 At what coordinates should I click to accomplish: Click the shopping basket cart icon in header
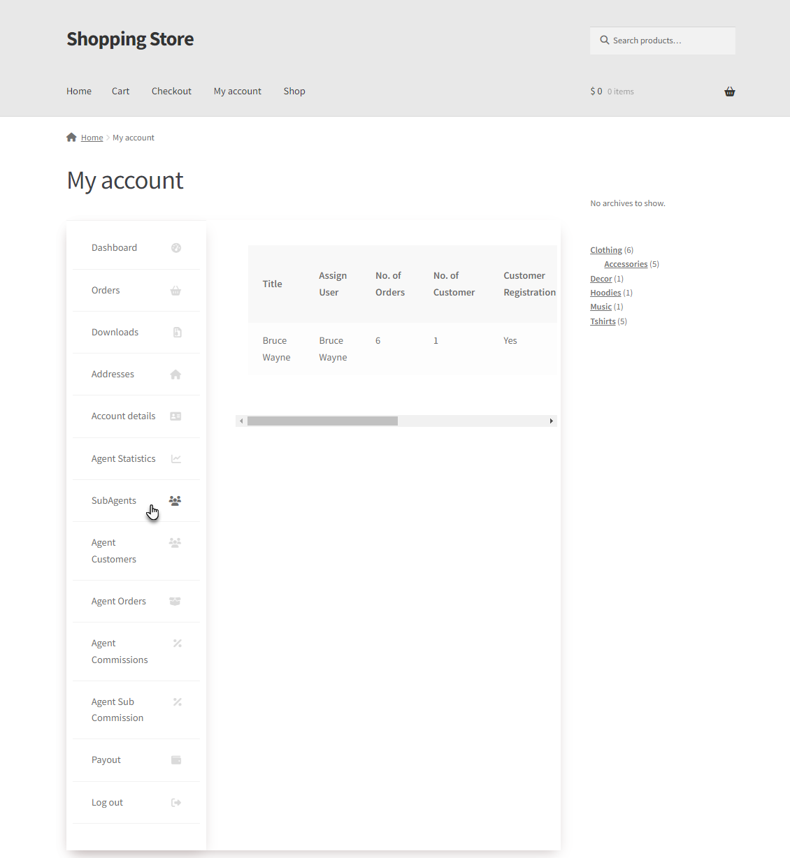pos(730,92)
